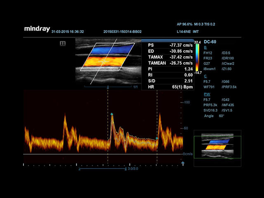Click the upward arrow beside spectrum baseline
The width and height of the screenshot is (264, 198).
coord(183,163)
